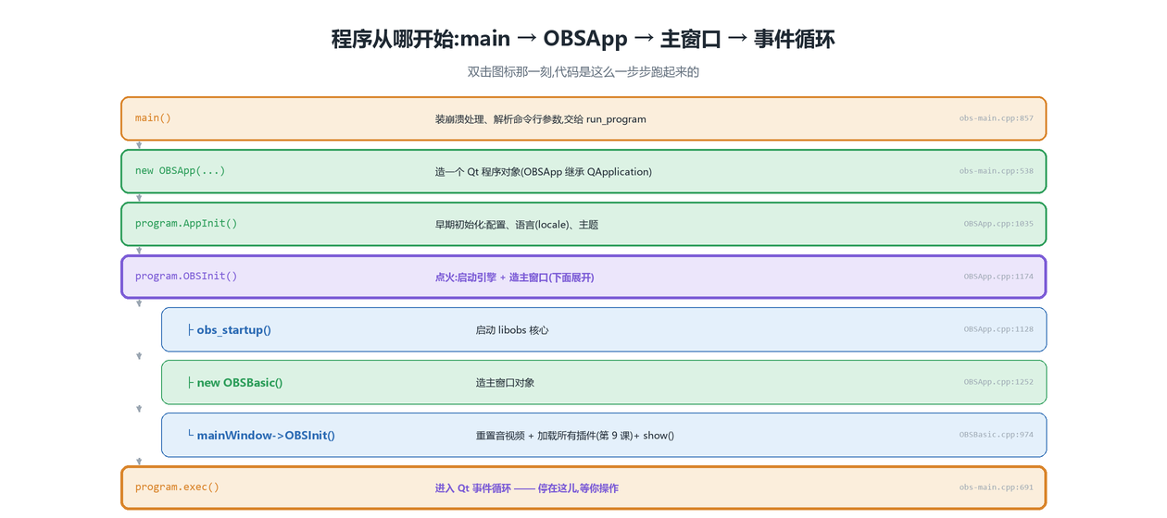Click the main() function label
Image resolution: width=1167 pixels, height=518 pixels.
153,118
